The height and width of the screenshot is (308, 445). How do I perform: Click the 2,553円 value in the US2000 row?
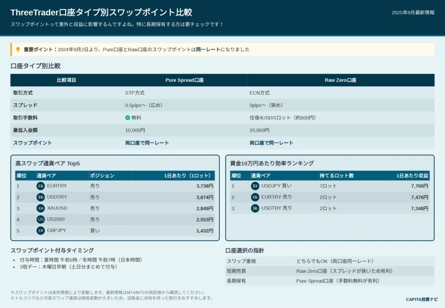[205, 219]
